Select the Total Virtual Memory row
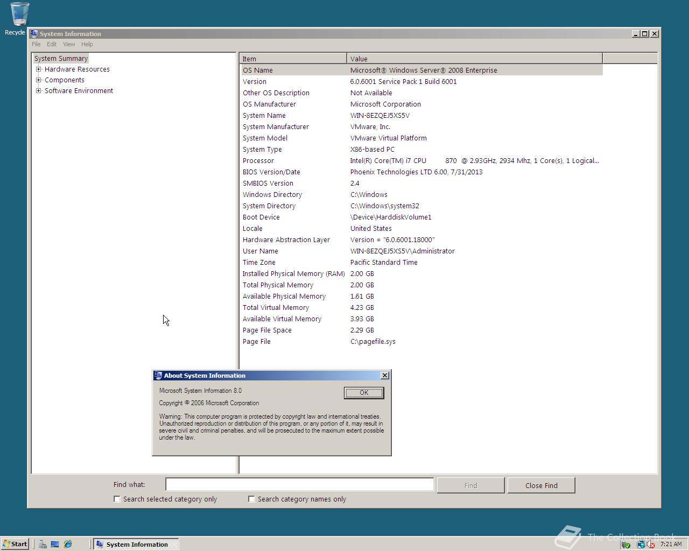This screenshot has width=689, height=551. pyautogui.click(x=421, y=307)
